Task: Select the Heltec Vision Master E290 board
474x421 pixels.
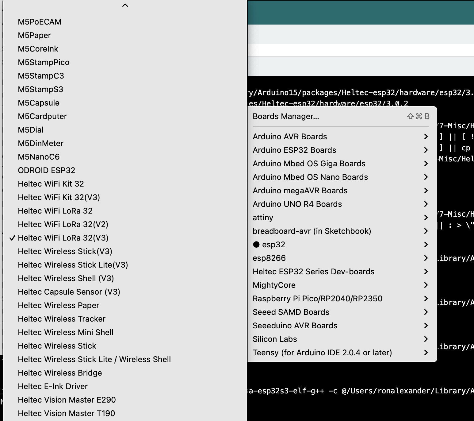Action: [x=67, y=400]
